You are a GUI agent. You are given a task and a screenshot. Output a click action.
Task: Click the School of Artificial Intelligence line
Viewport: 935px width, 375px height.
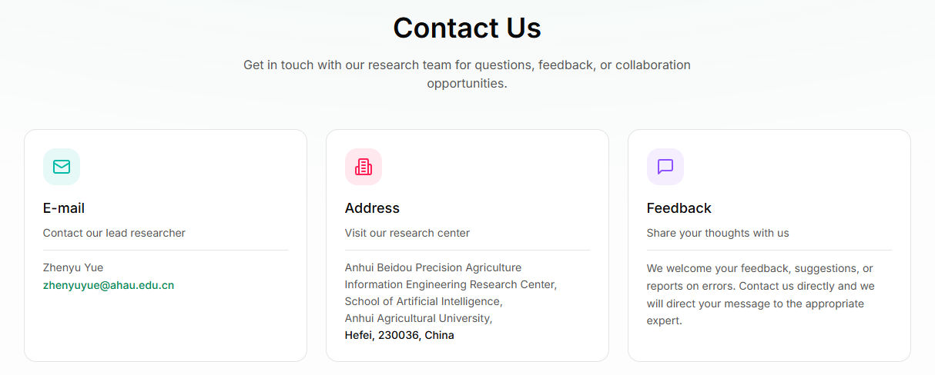click(423, 301)
